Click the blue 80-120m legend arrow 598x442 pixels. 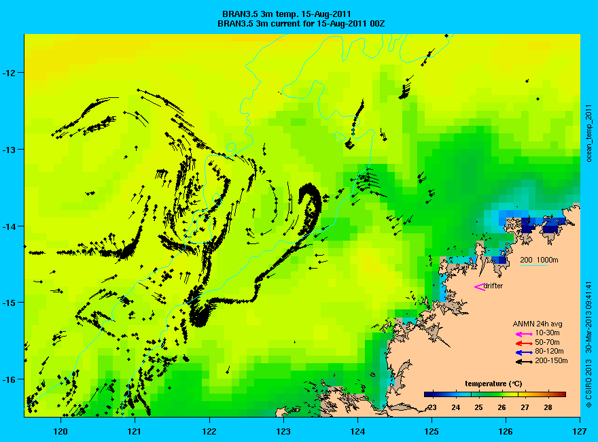[524, 353]
